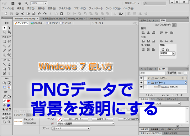Select the Subselection tool
Viewport: 190px width, 136px height.
coord(9,28)
